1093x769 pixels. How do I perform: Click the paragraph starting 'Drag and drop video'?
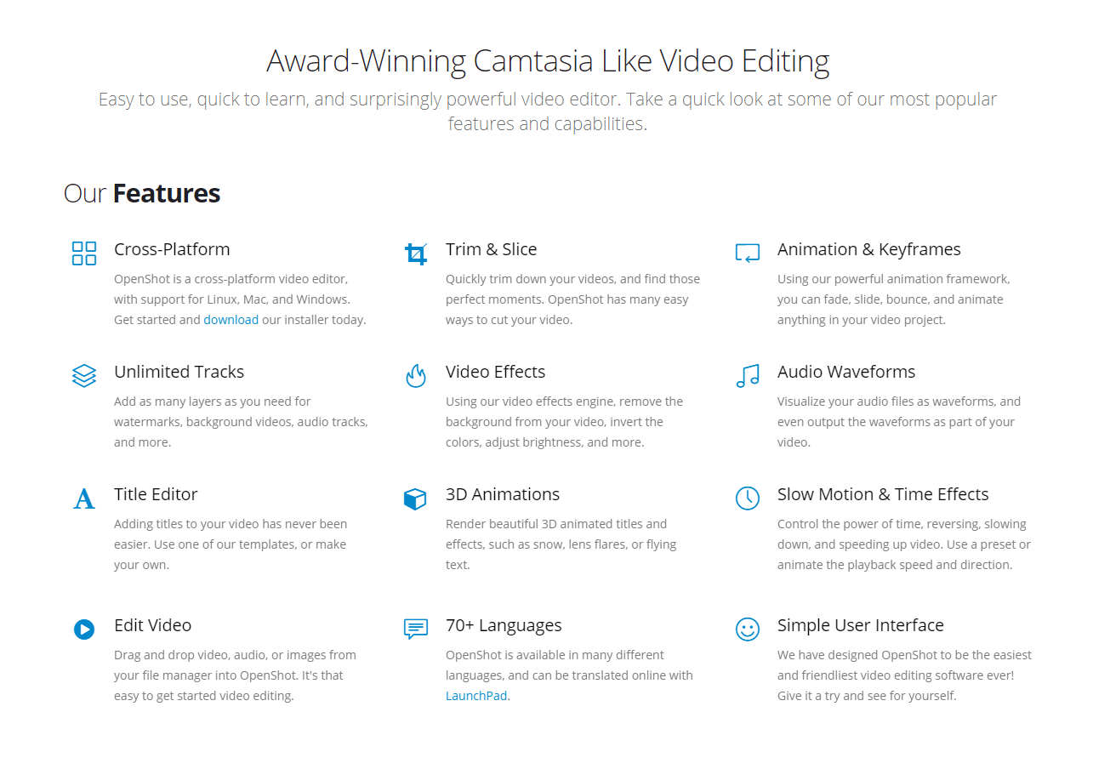(235, 675)
